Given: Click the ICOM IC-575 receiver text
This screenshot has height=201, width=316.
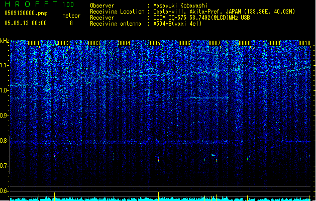Looking at the screenshot, I should 201,18.
